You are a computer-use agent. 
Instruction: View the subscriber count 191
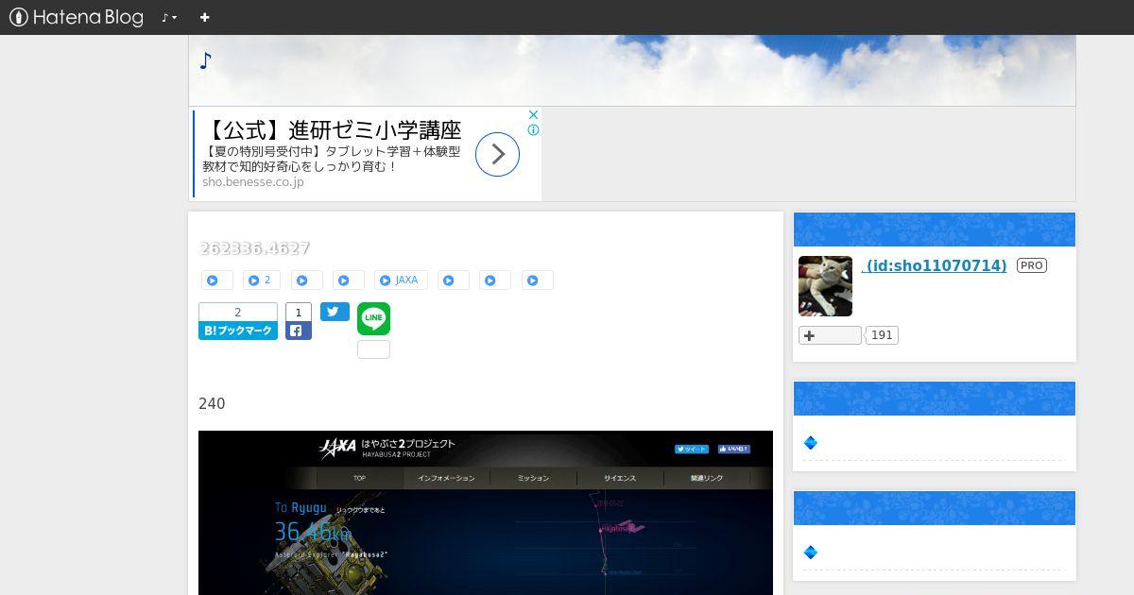pos(882,335)
